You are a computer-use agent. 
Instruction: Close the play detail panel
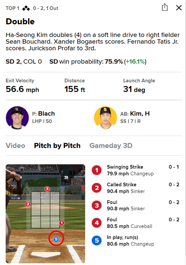point(179,8)
